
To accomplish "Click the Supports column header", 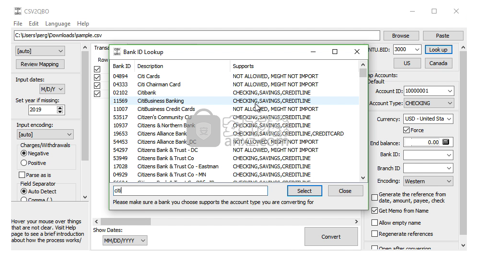I will [294, 66].
